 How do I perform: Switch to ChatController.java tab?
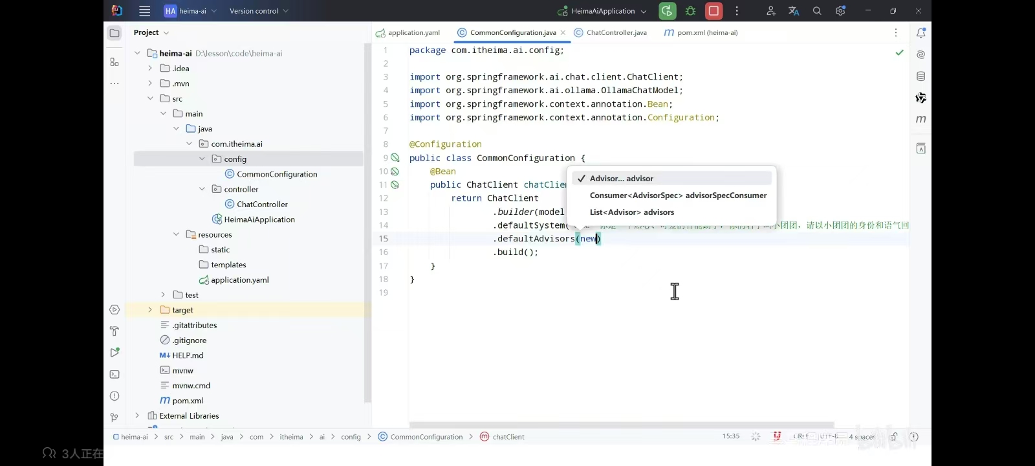tap(610, 32)
